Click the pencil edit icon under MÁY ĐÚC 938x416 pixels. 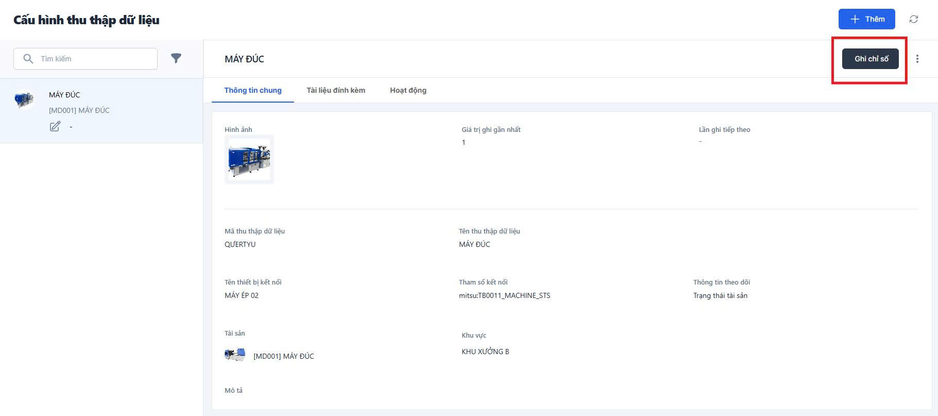[x=55, y=126]
